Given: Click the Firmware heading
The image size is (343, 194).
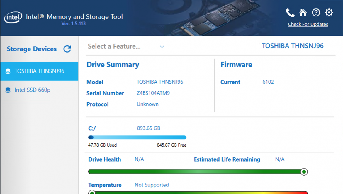Looking at the screenshot, I should point(236,65).
